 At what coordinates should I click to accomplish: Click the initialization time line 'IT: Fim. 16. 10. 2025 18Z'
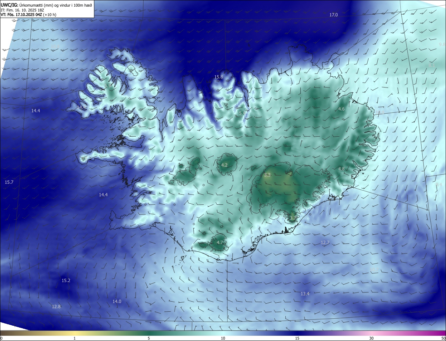[22, 10]
